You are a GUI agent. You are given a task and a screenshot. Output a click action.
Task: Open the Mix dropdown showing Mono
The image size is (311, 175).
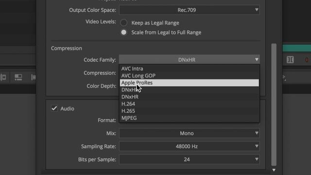(189, 133)
